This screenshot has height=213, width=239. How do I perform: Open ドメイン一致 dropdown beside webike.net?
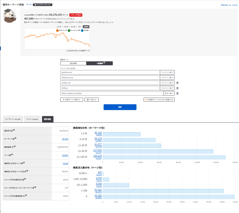(x=167, y=83)
